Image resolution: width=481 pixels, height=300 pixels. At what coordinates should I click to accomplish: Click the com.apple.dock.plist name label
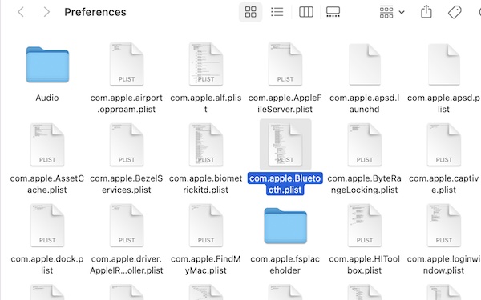[x=47, y=265]
